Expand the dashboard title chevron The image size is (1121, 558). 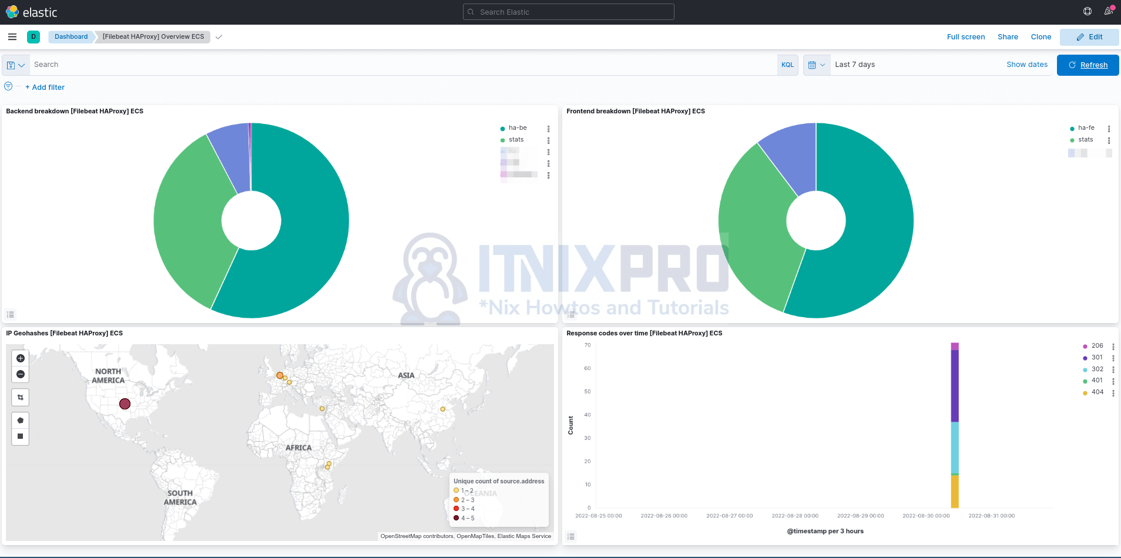pyautogui.click(x=219, y=36)
